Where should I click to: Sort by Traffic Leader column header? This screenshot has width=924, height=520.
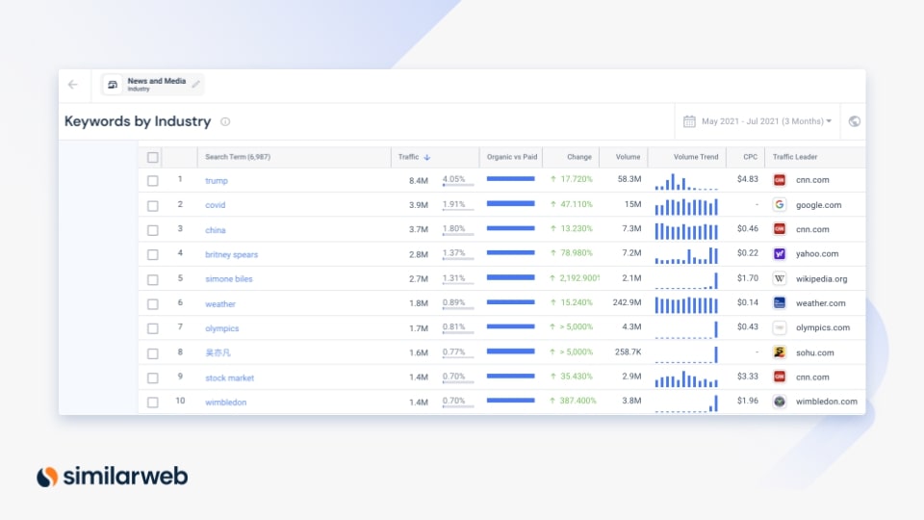click(x=795, y=157)
